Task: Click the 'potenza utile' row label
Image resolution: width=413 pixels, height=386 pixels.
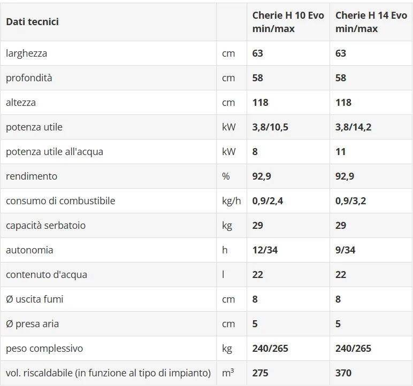Action: click(x=34, y=127)
